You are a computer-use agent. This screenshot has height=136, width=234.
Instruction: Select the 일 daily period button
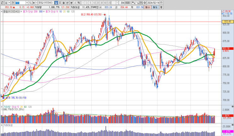[x=56, y=3]
